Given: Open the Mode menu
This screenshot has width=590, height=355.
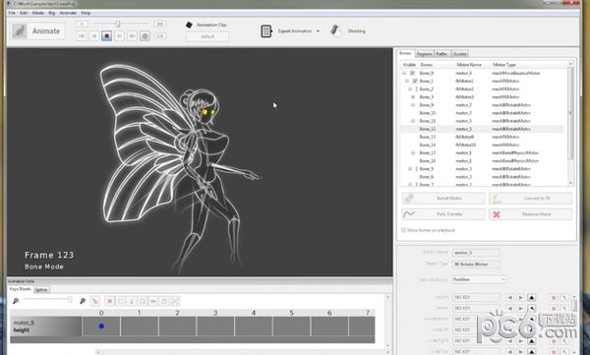Looking at the screenshot, I should point(38,13).
